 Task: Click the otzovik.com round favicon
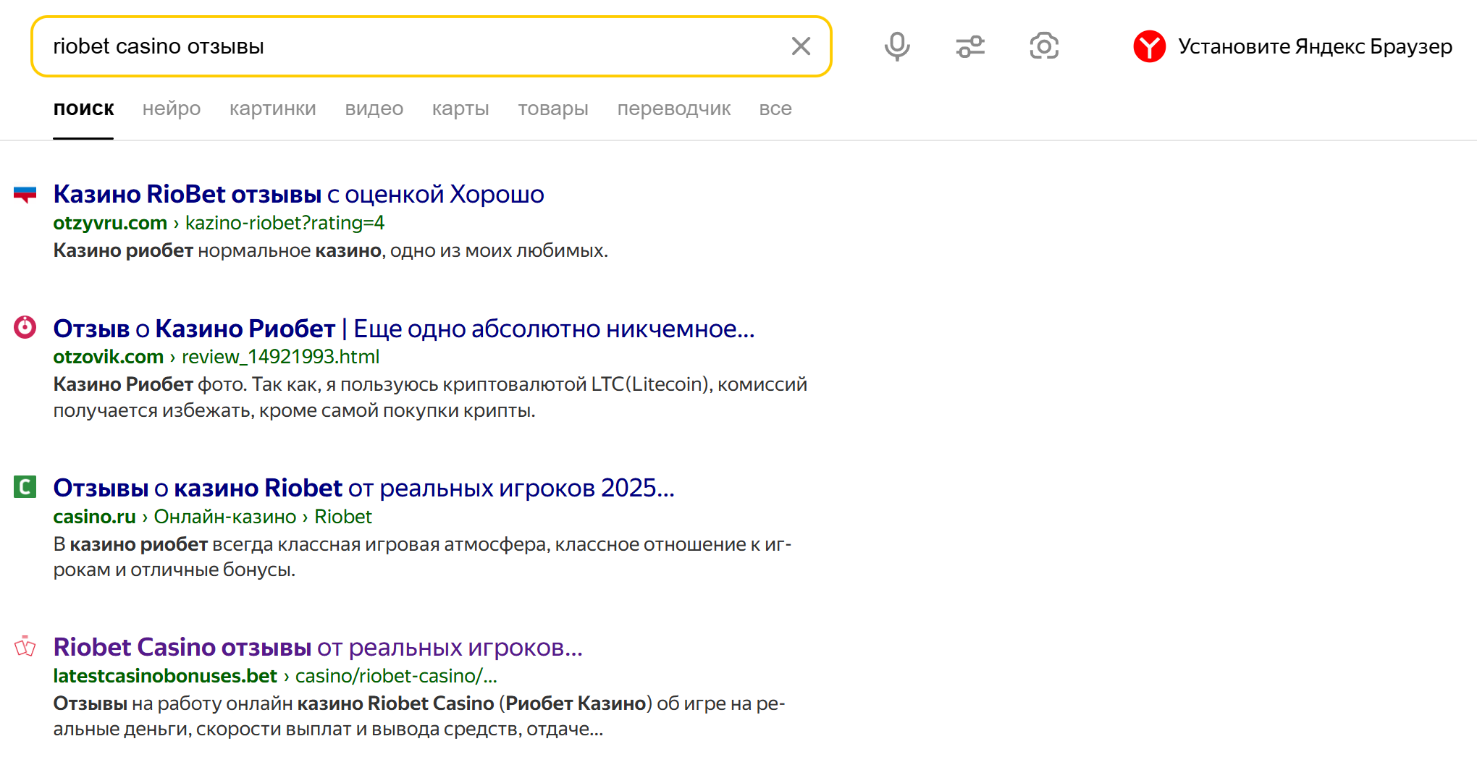tap(25, 328)
